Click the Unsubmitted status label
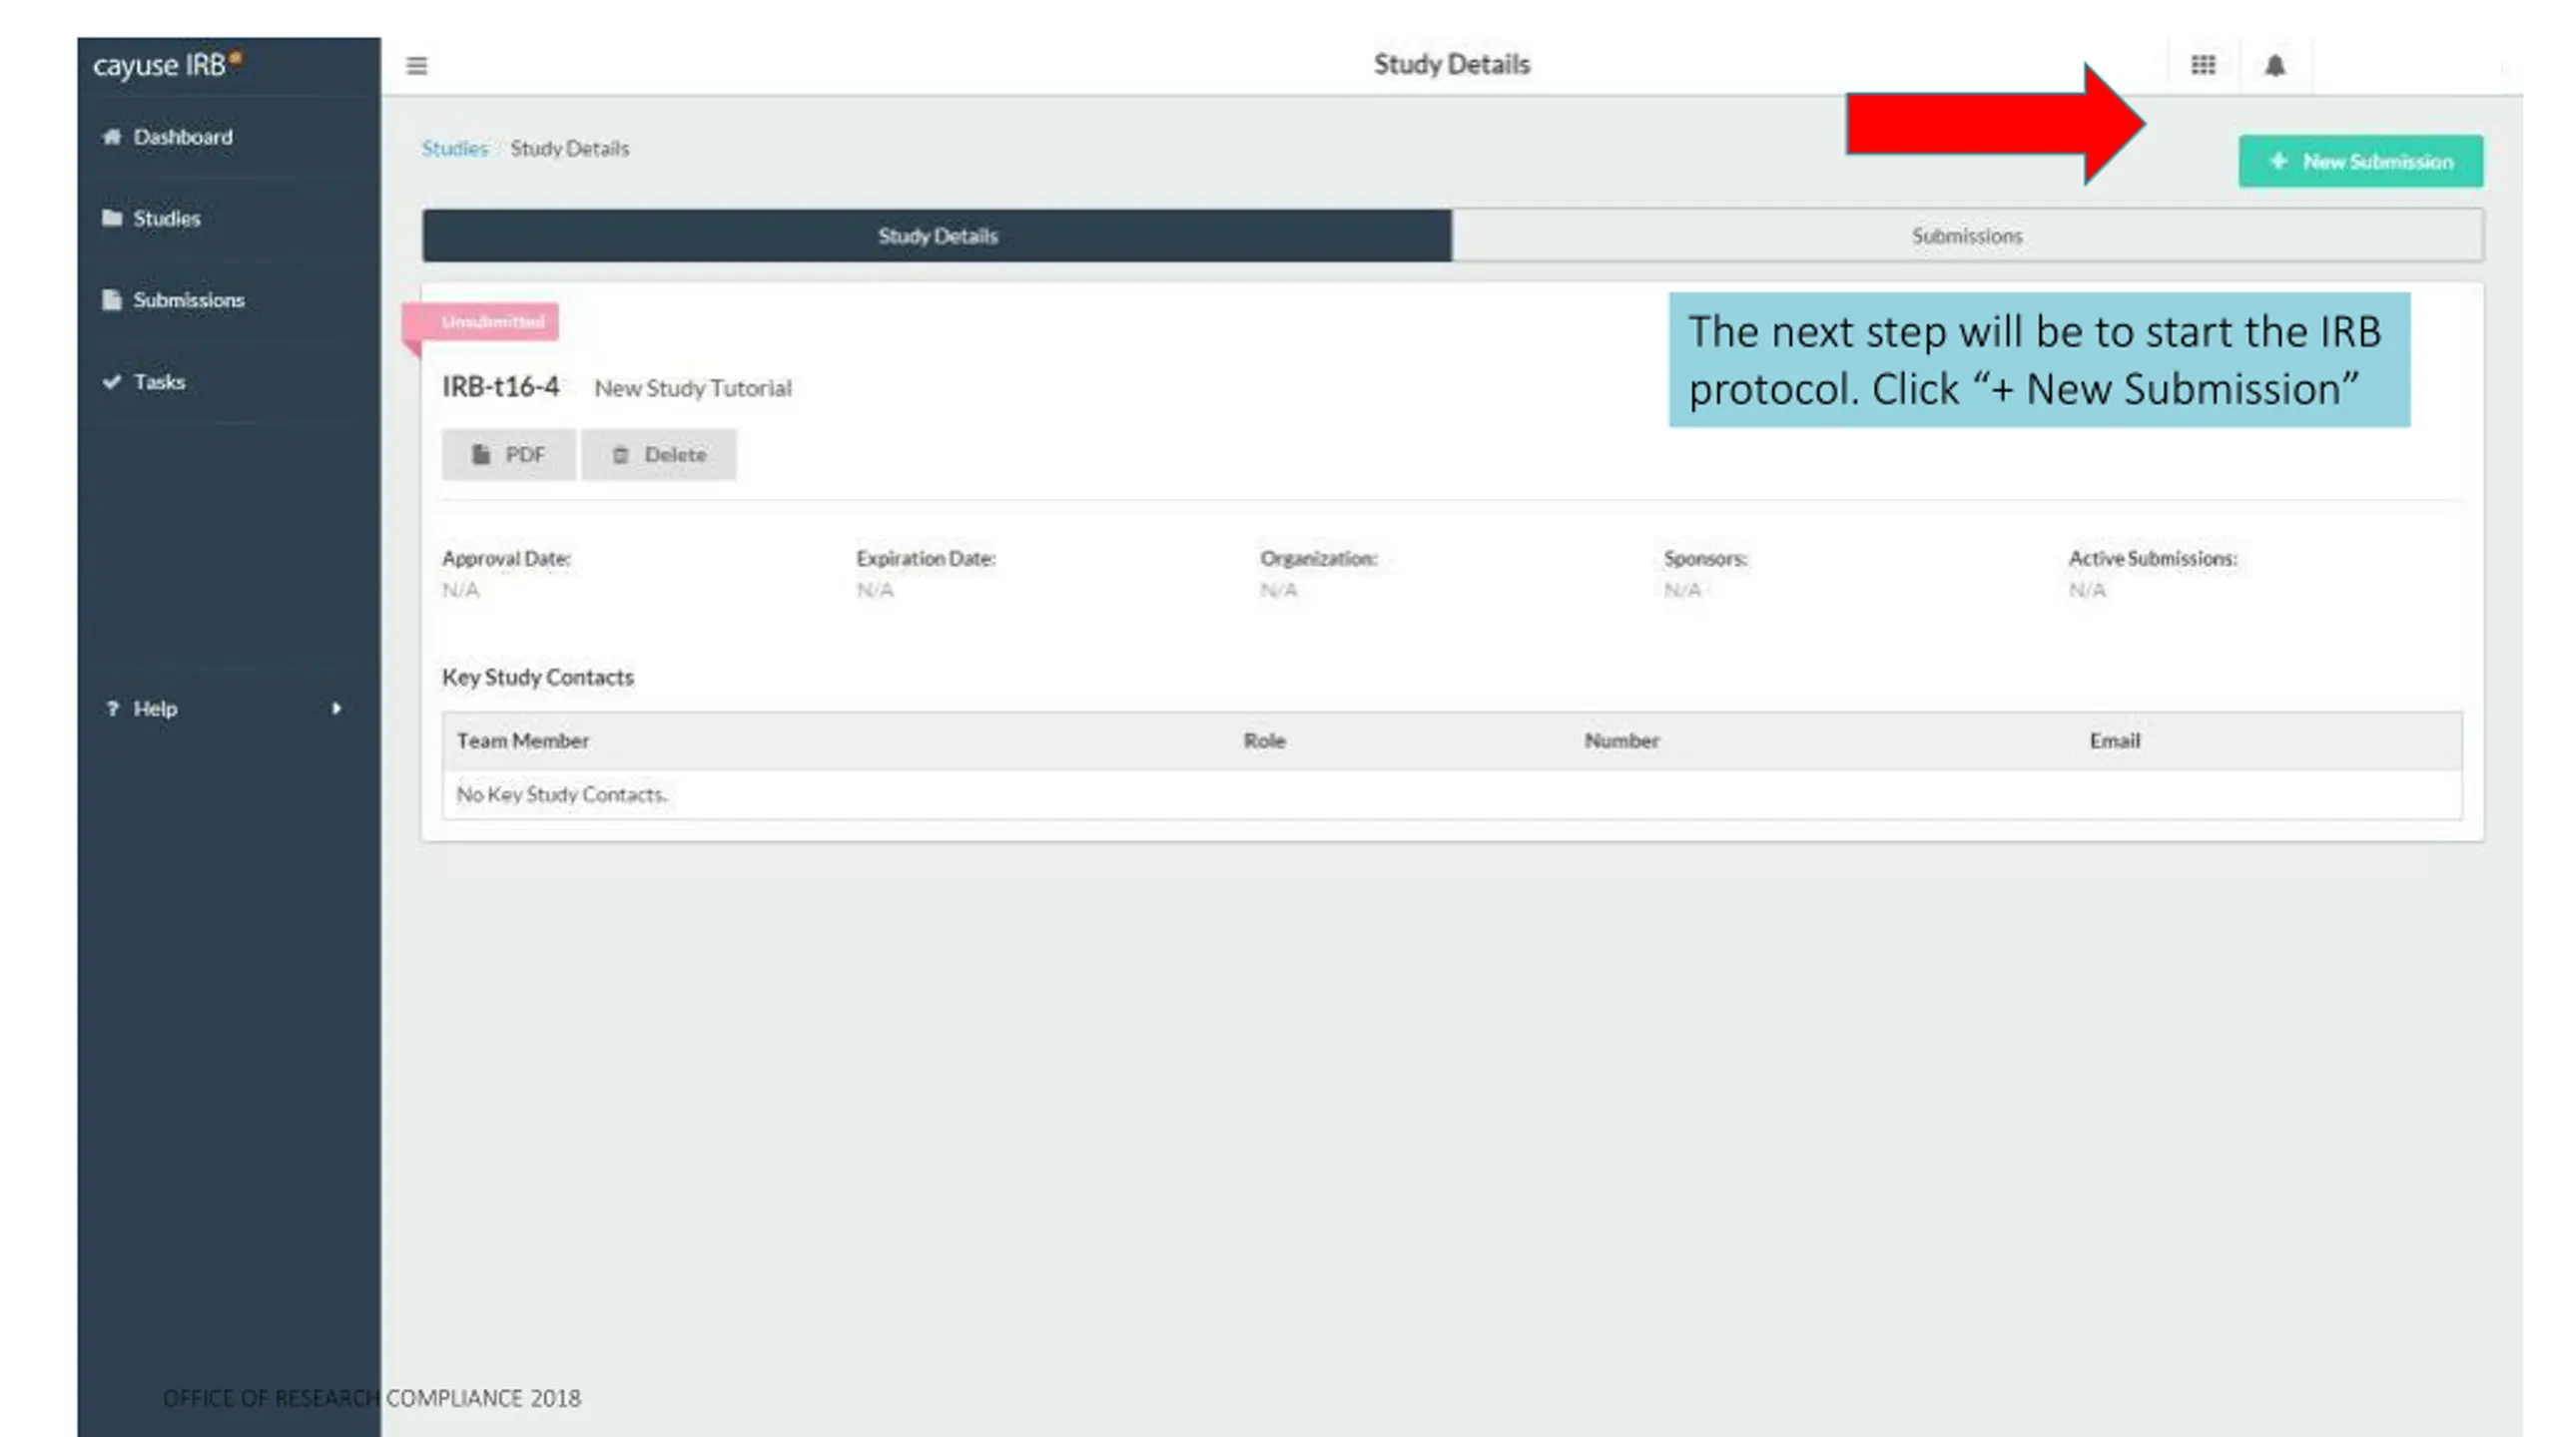2556x1437 pixels. [x=491, y=321]
